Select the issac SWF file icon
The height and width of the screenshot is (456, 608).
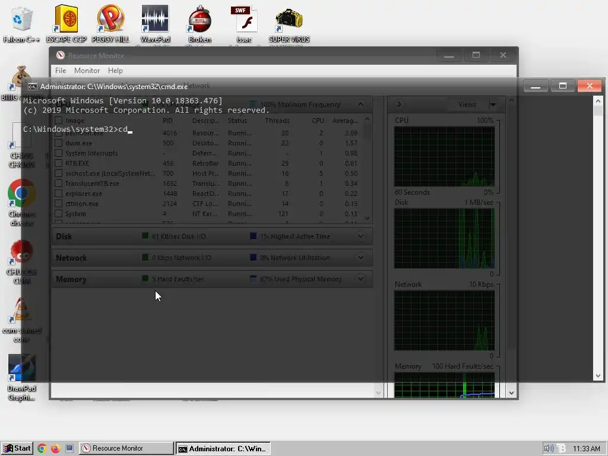pyautogui.click(x=244, y=24)
